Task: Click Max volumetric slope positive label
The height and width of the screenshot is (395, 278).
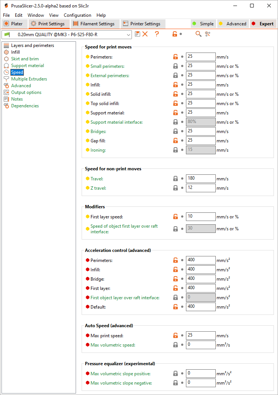Action: [x=121, y=374]
